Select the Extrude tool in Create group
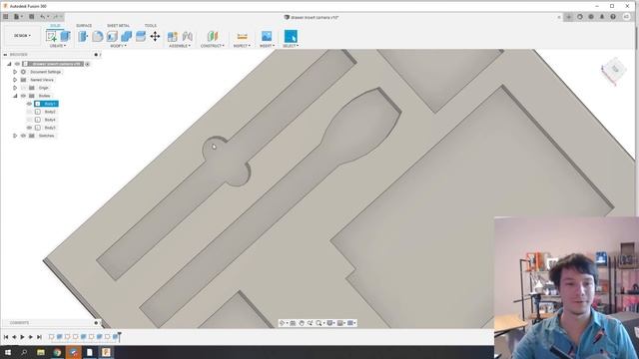 (65, 36)
